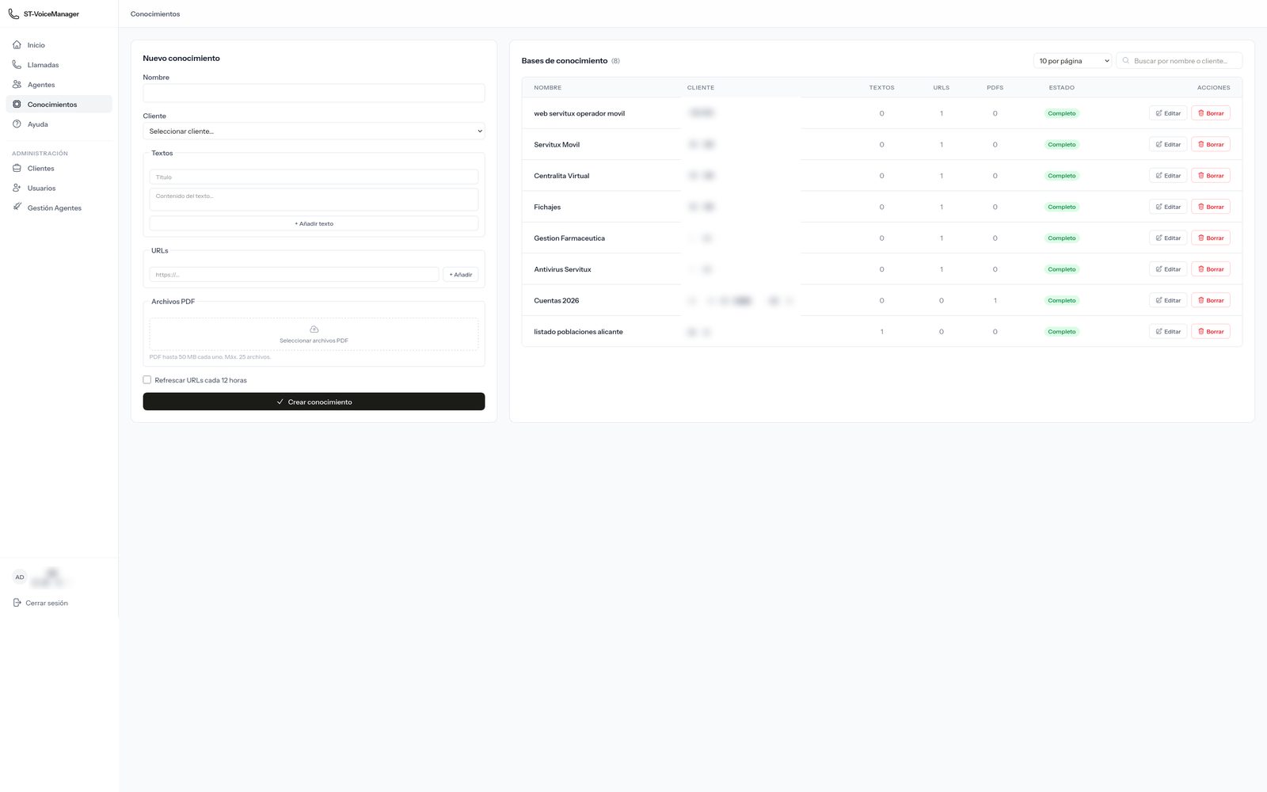Click Borrar for Gestion Farmaceutica row
The width and height of the screenshot is (1267, 792).
click(1210, 238)
